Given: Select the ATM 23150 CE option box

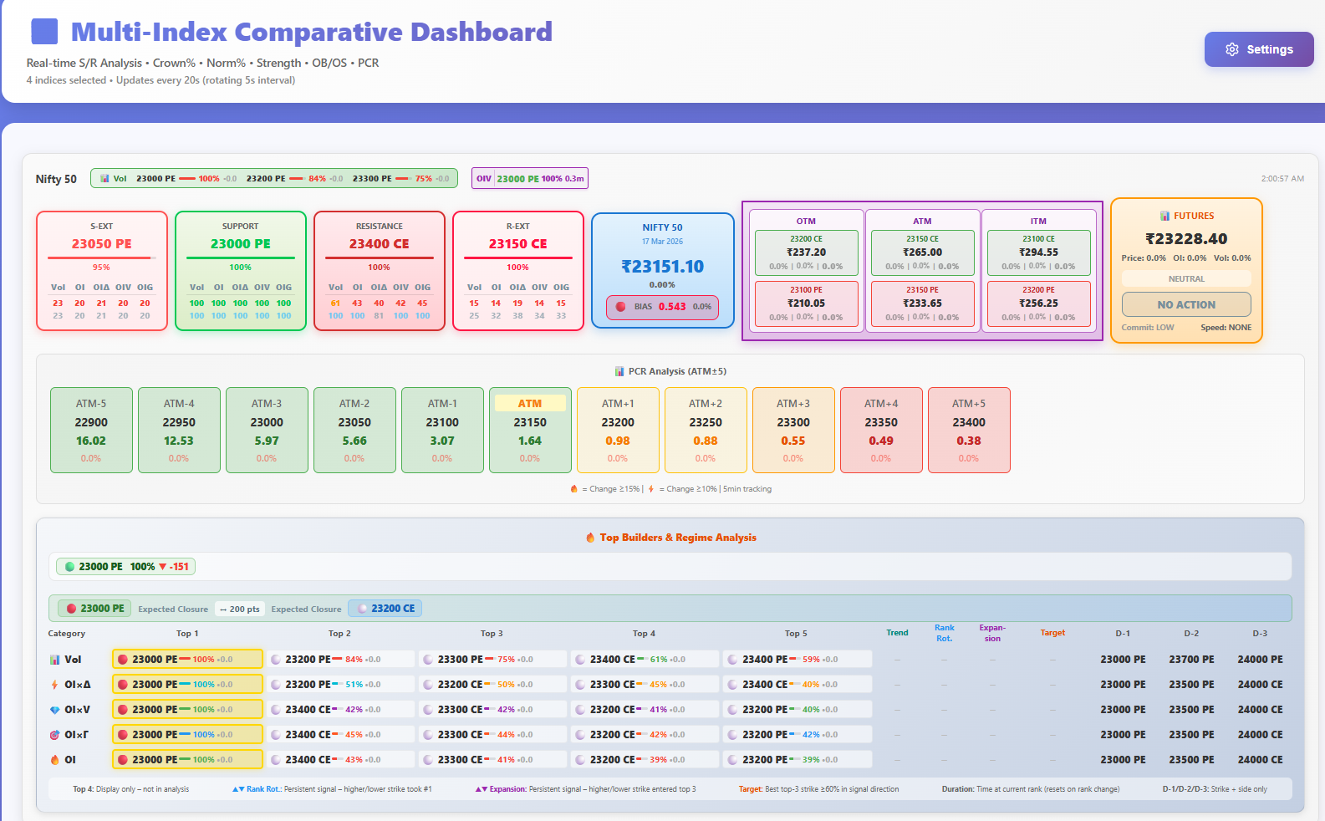Looking at the screenshot, I should 923,252.
